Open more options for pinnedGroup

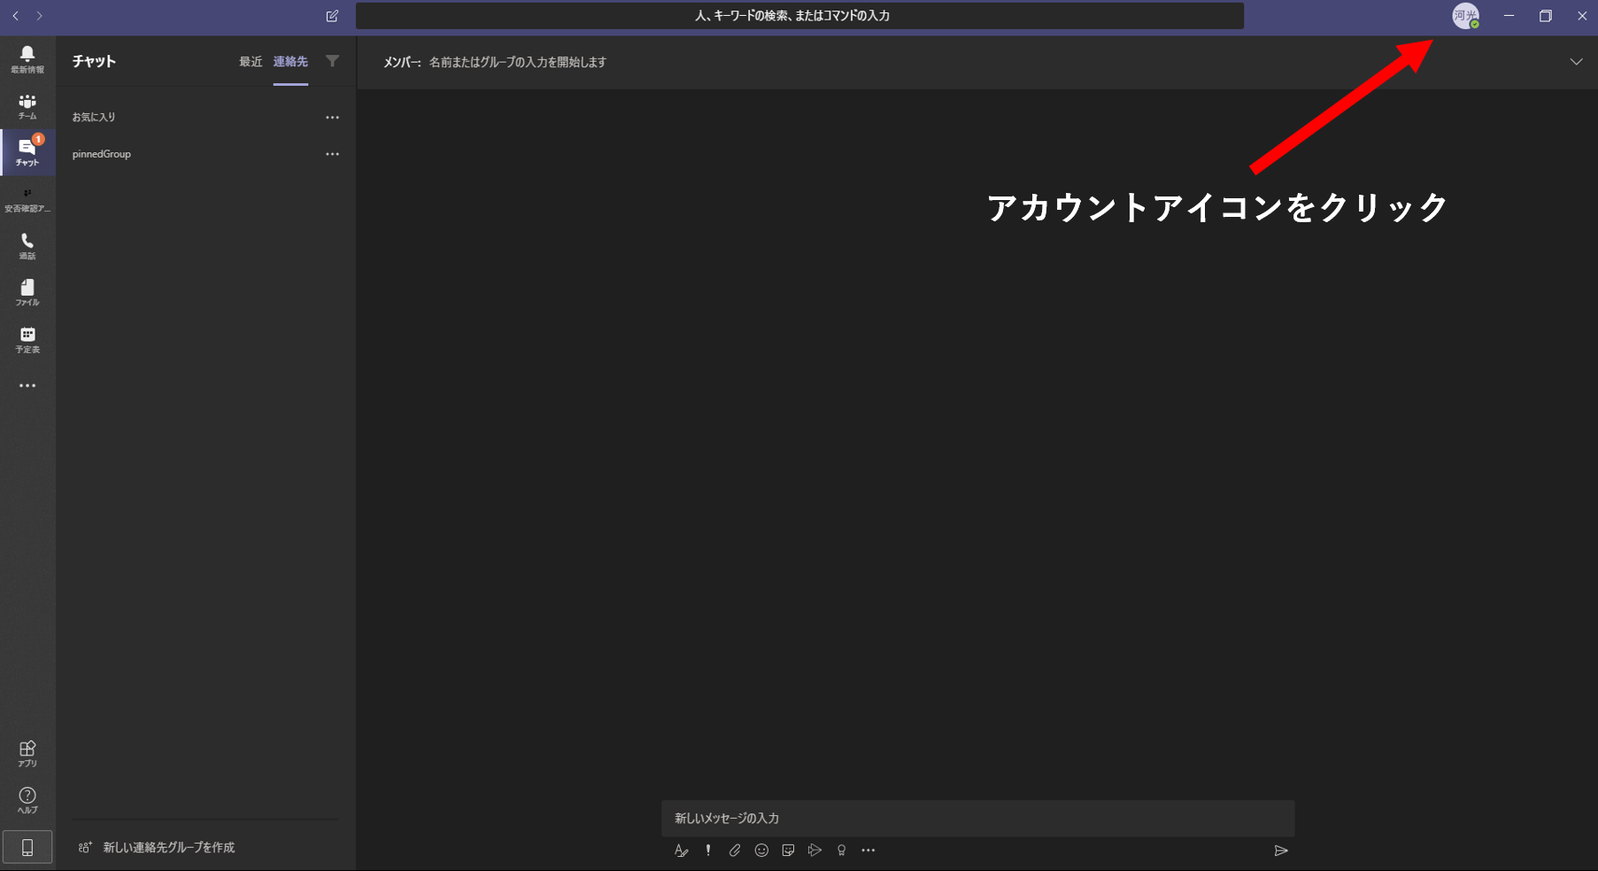332,154
